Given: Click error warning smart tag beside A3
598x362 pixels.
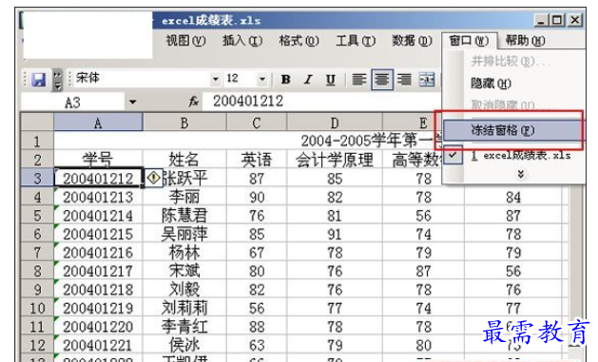Looking at the screenshot, I should tap(154, 178).
